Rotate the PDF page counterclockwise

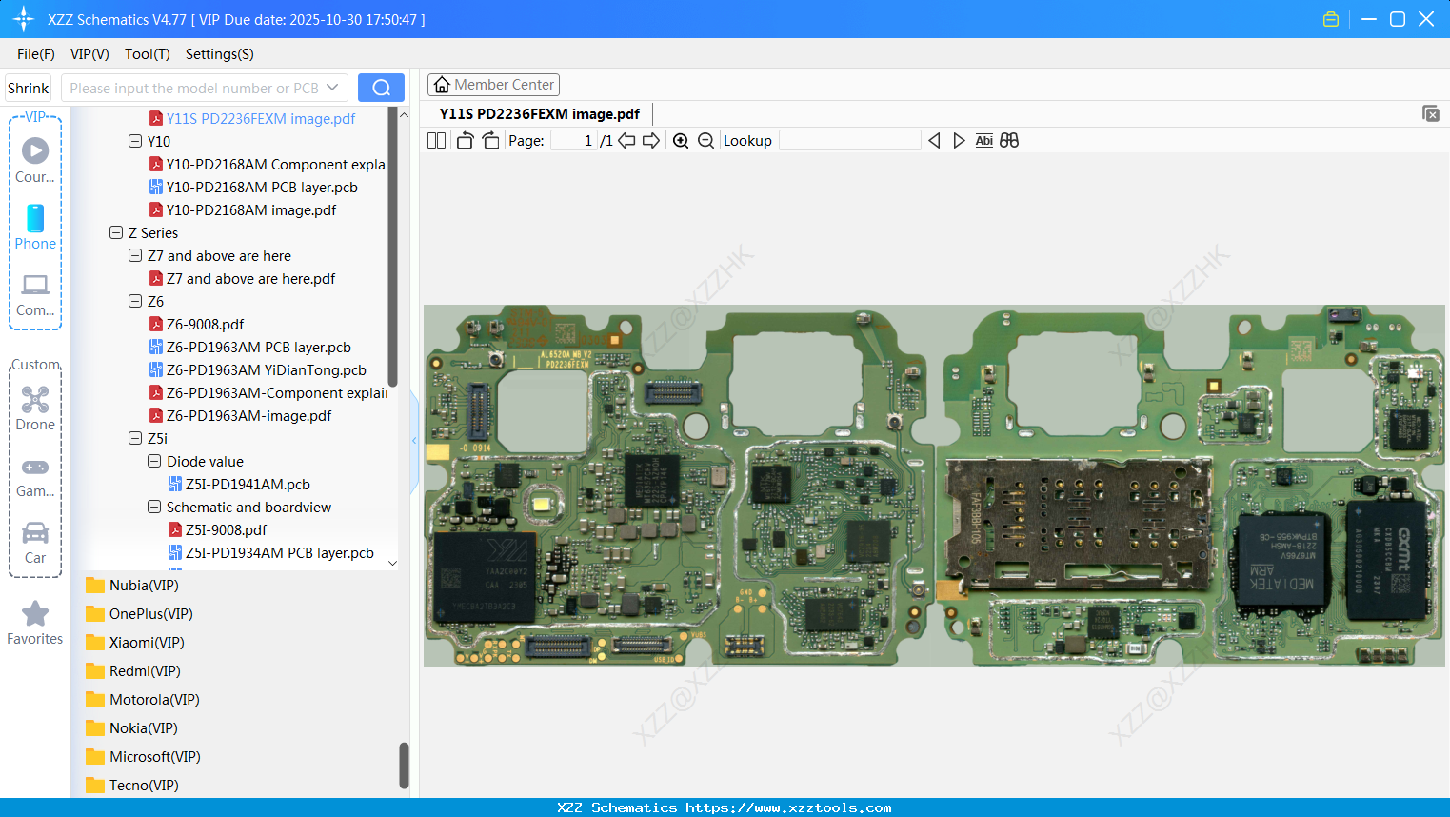pyautogui.click(x=464, y=140)
